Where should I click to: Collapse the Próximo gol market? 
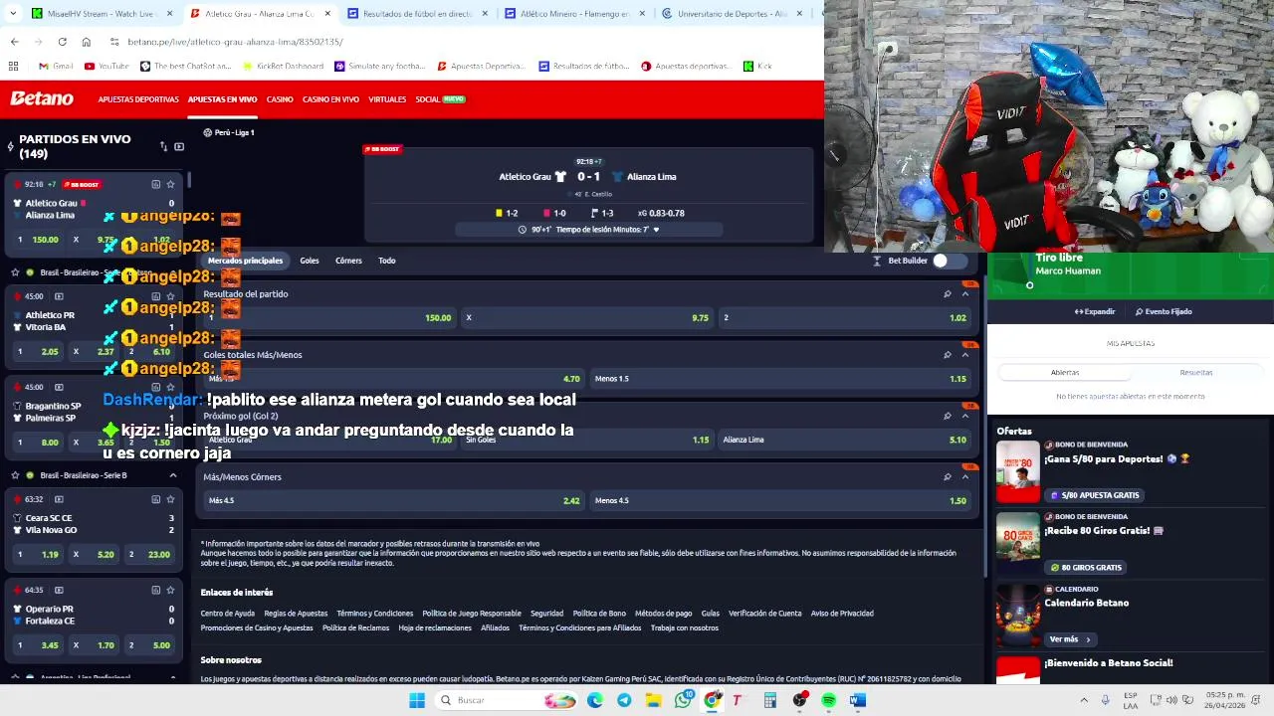964,416
